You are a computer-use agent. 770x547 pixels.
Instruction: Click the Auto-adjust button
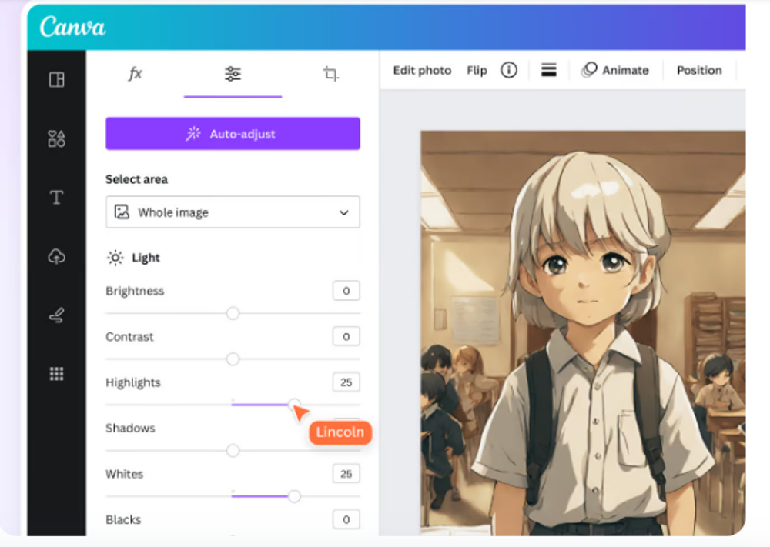coord(233,133)
